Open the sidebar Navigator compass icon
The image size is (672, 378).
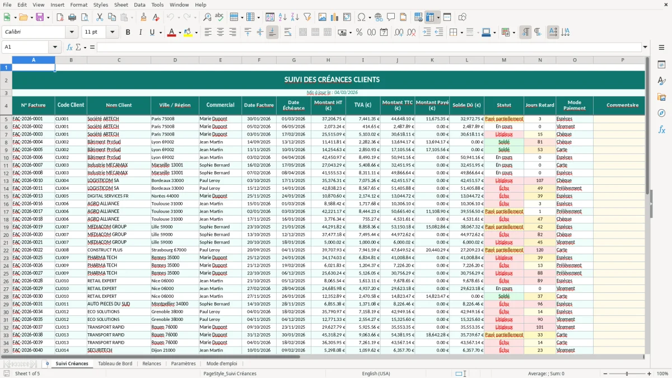(x=661, y=113)
